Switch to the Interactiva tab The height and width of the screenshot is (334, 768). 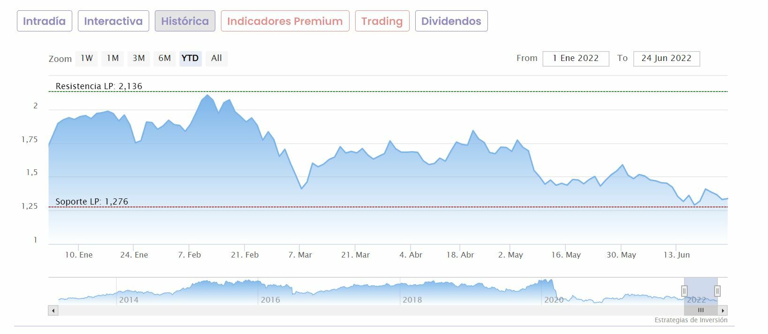pyautogui.click(x=113, y=21)
